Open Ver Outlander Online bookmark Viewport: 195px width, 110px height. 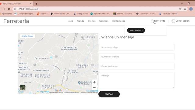61,14
